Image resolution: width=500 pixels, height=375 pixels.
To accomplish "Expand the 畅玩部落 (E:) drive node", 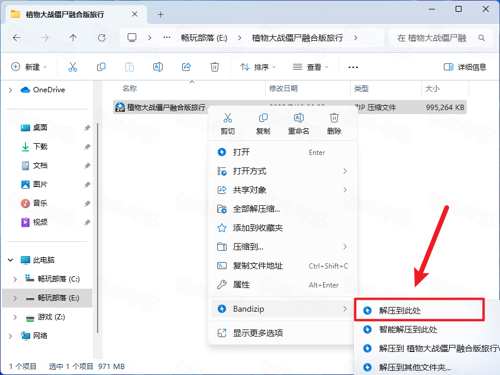I will [x=15, y=298].
